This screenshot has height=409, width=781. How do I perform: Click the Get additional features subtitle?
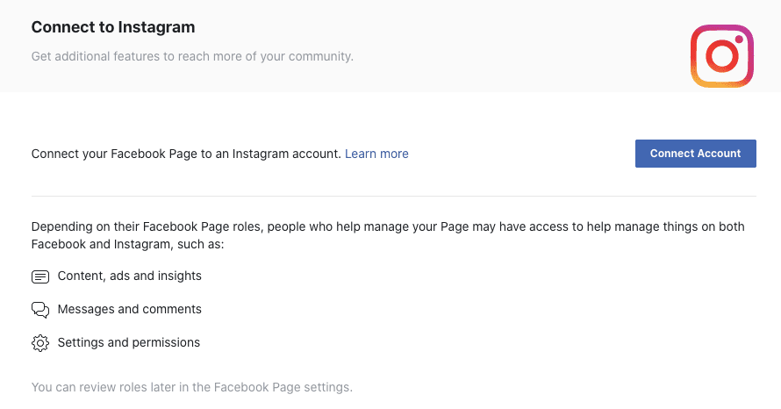click(x=192, y=56)
